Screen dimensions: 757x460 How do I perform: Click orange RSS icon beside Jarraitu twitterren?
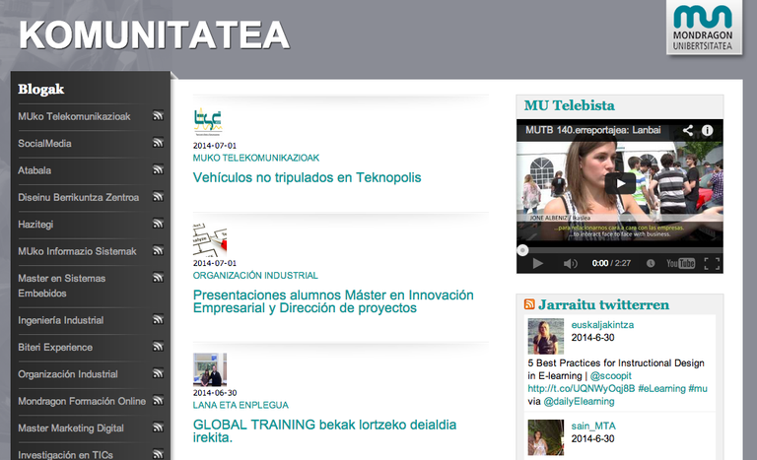529,304
